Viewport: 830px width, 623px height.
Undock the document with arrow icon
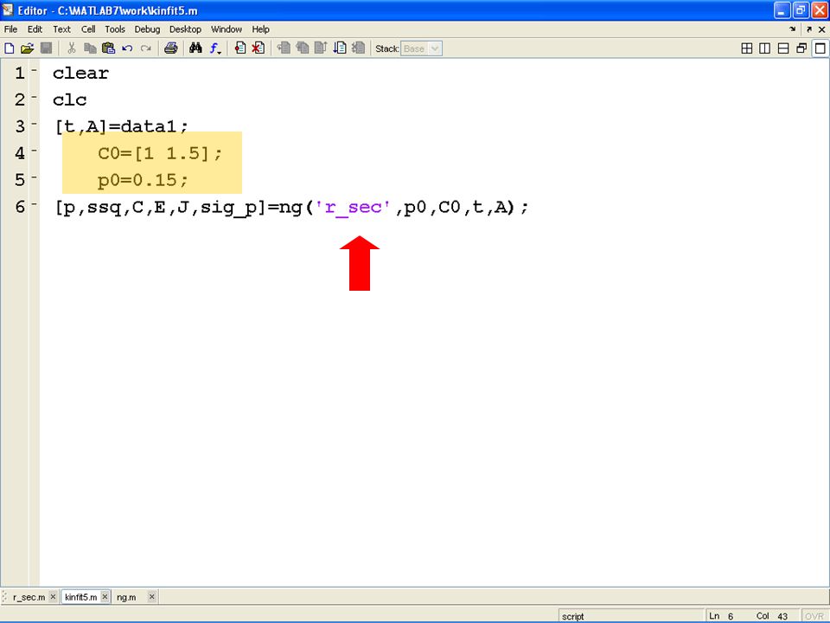point(809,29)
